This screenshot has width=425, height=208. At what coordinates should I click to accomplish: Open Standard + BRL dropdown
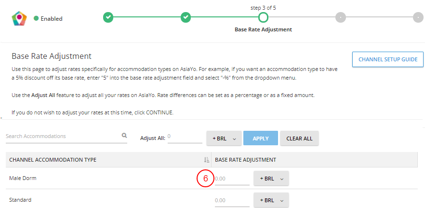coord(271,200)
